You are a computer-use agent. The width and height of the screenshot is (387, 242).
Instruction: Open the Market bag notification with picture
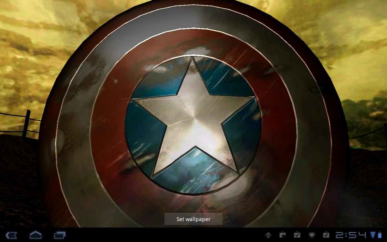click(283, 235)
